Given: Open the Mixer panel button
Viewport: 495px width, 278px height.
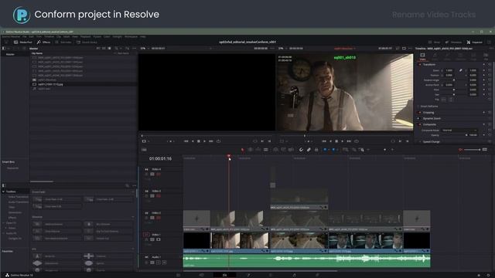Looking at the screenshot, I should point(434,42).
